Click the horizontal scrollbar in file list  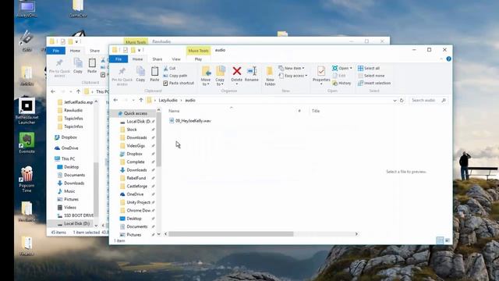coord(231,234)
